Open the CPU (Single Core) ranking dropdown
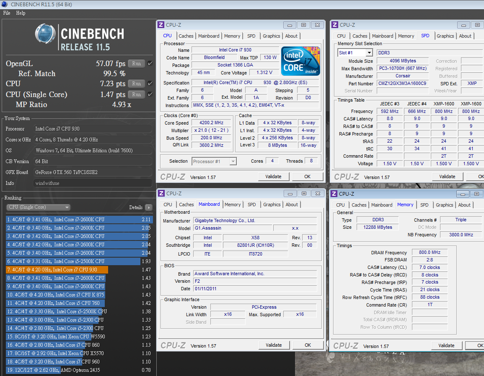Screen dimensions: 484x376 pyautogui.click(x=38, y=207)
